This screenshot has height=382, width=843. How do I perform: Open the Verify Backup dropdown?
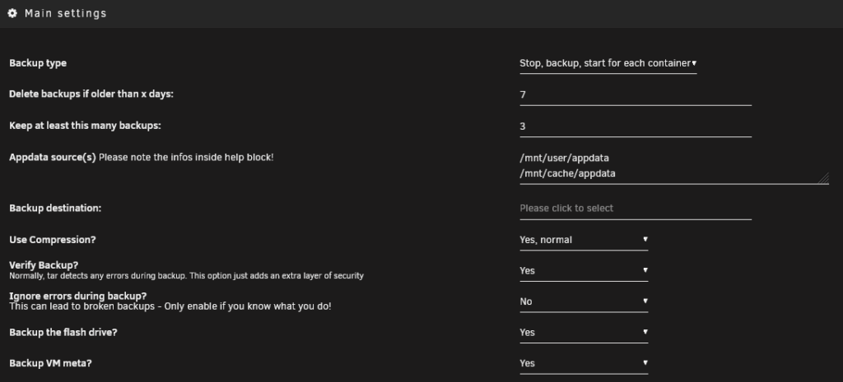point(584,271)
